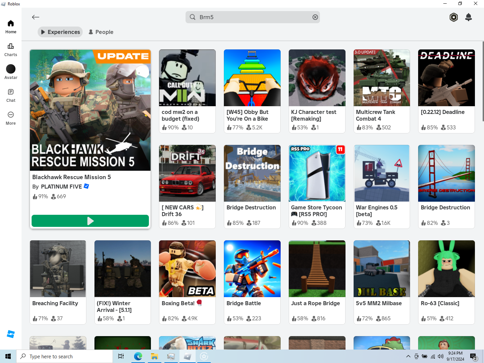This screenshot has width=484, height=363.
Task: Click the Multicrew Tank Combat 4 title
Action: tap(375, 115)
